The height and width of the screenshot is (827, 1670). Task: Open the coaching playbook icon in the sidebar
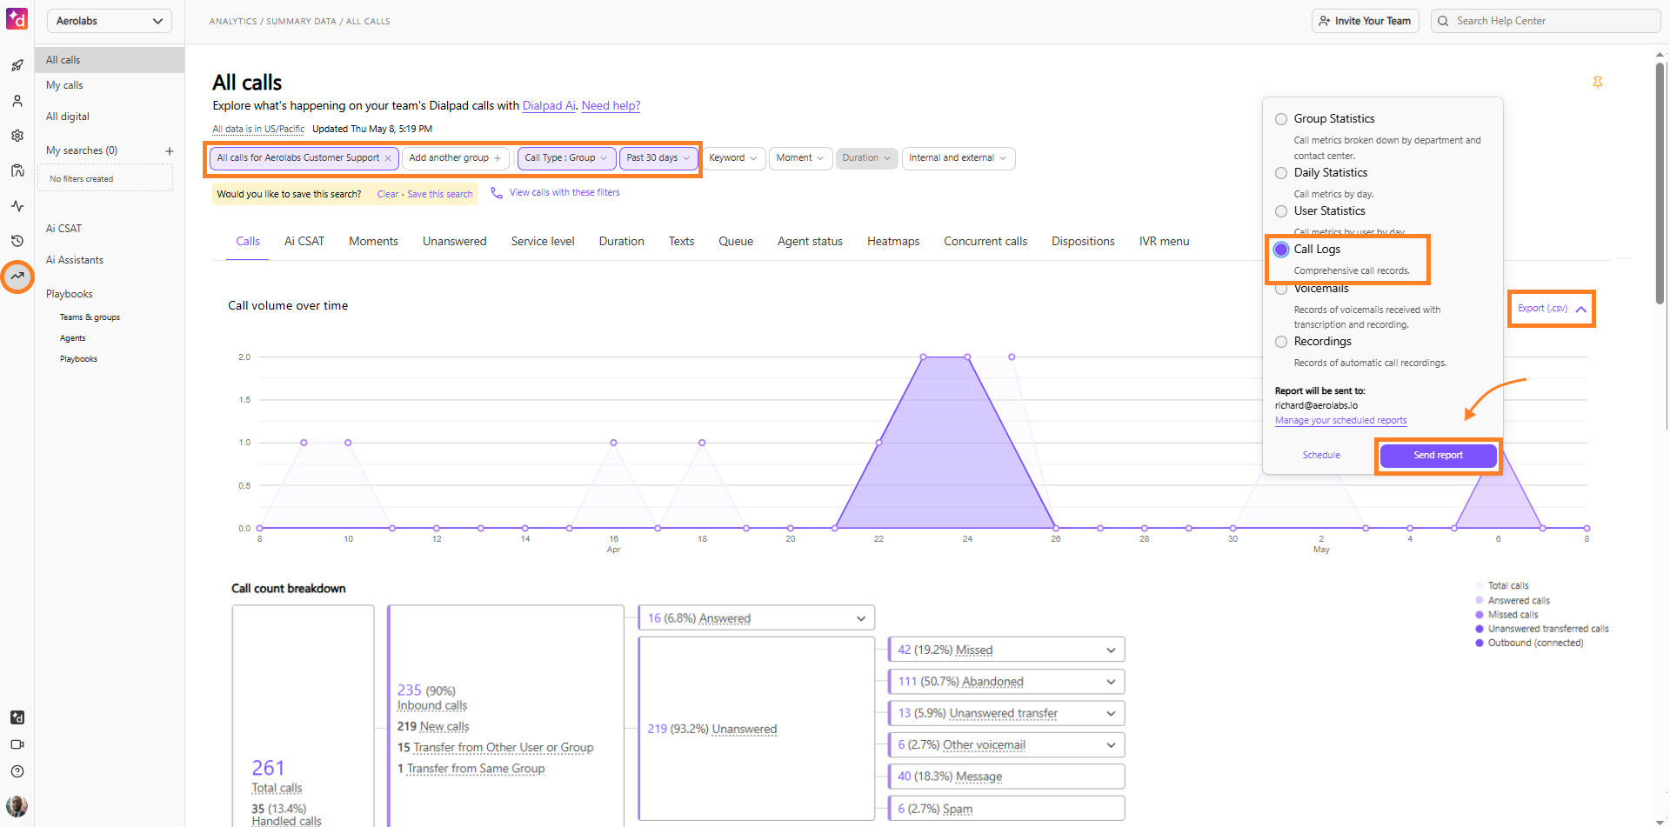17,170
